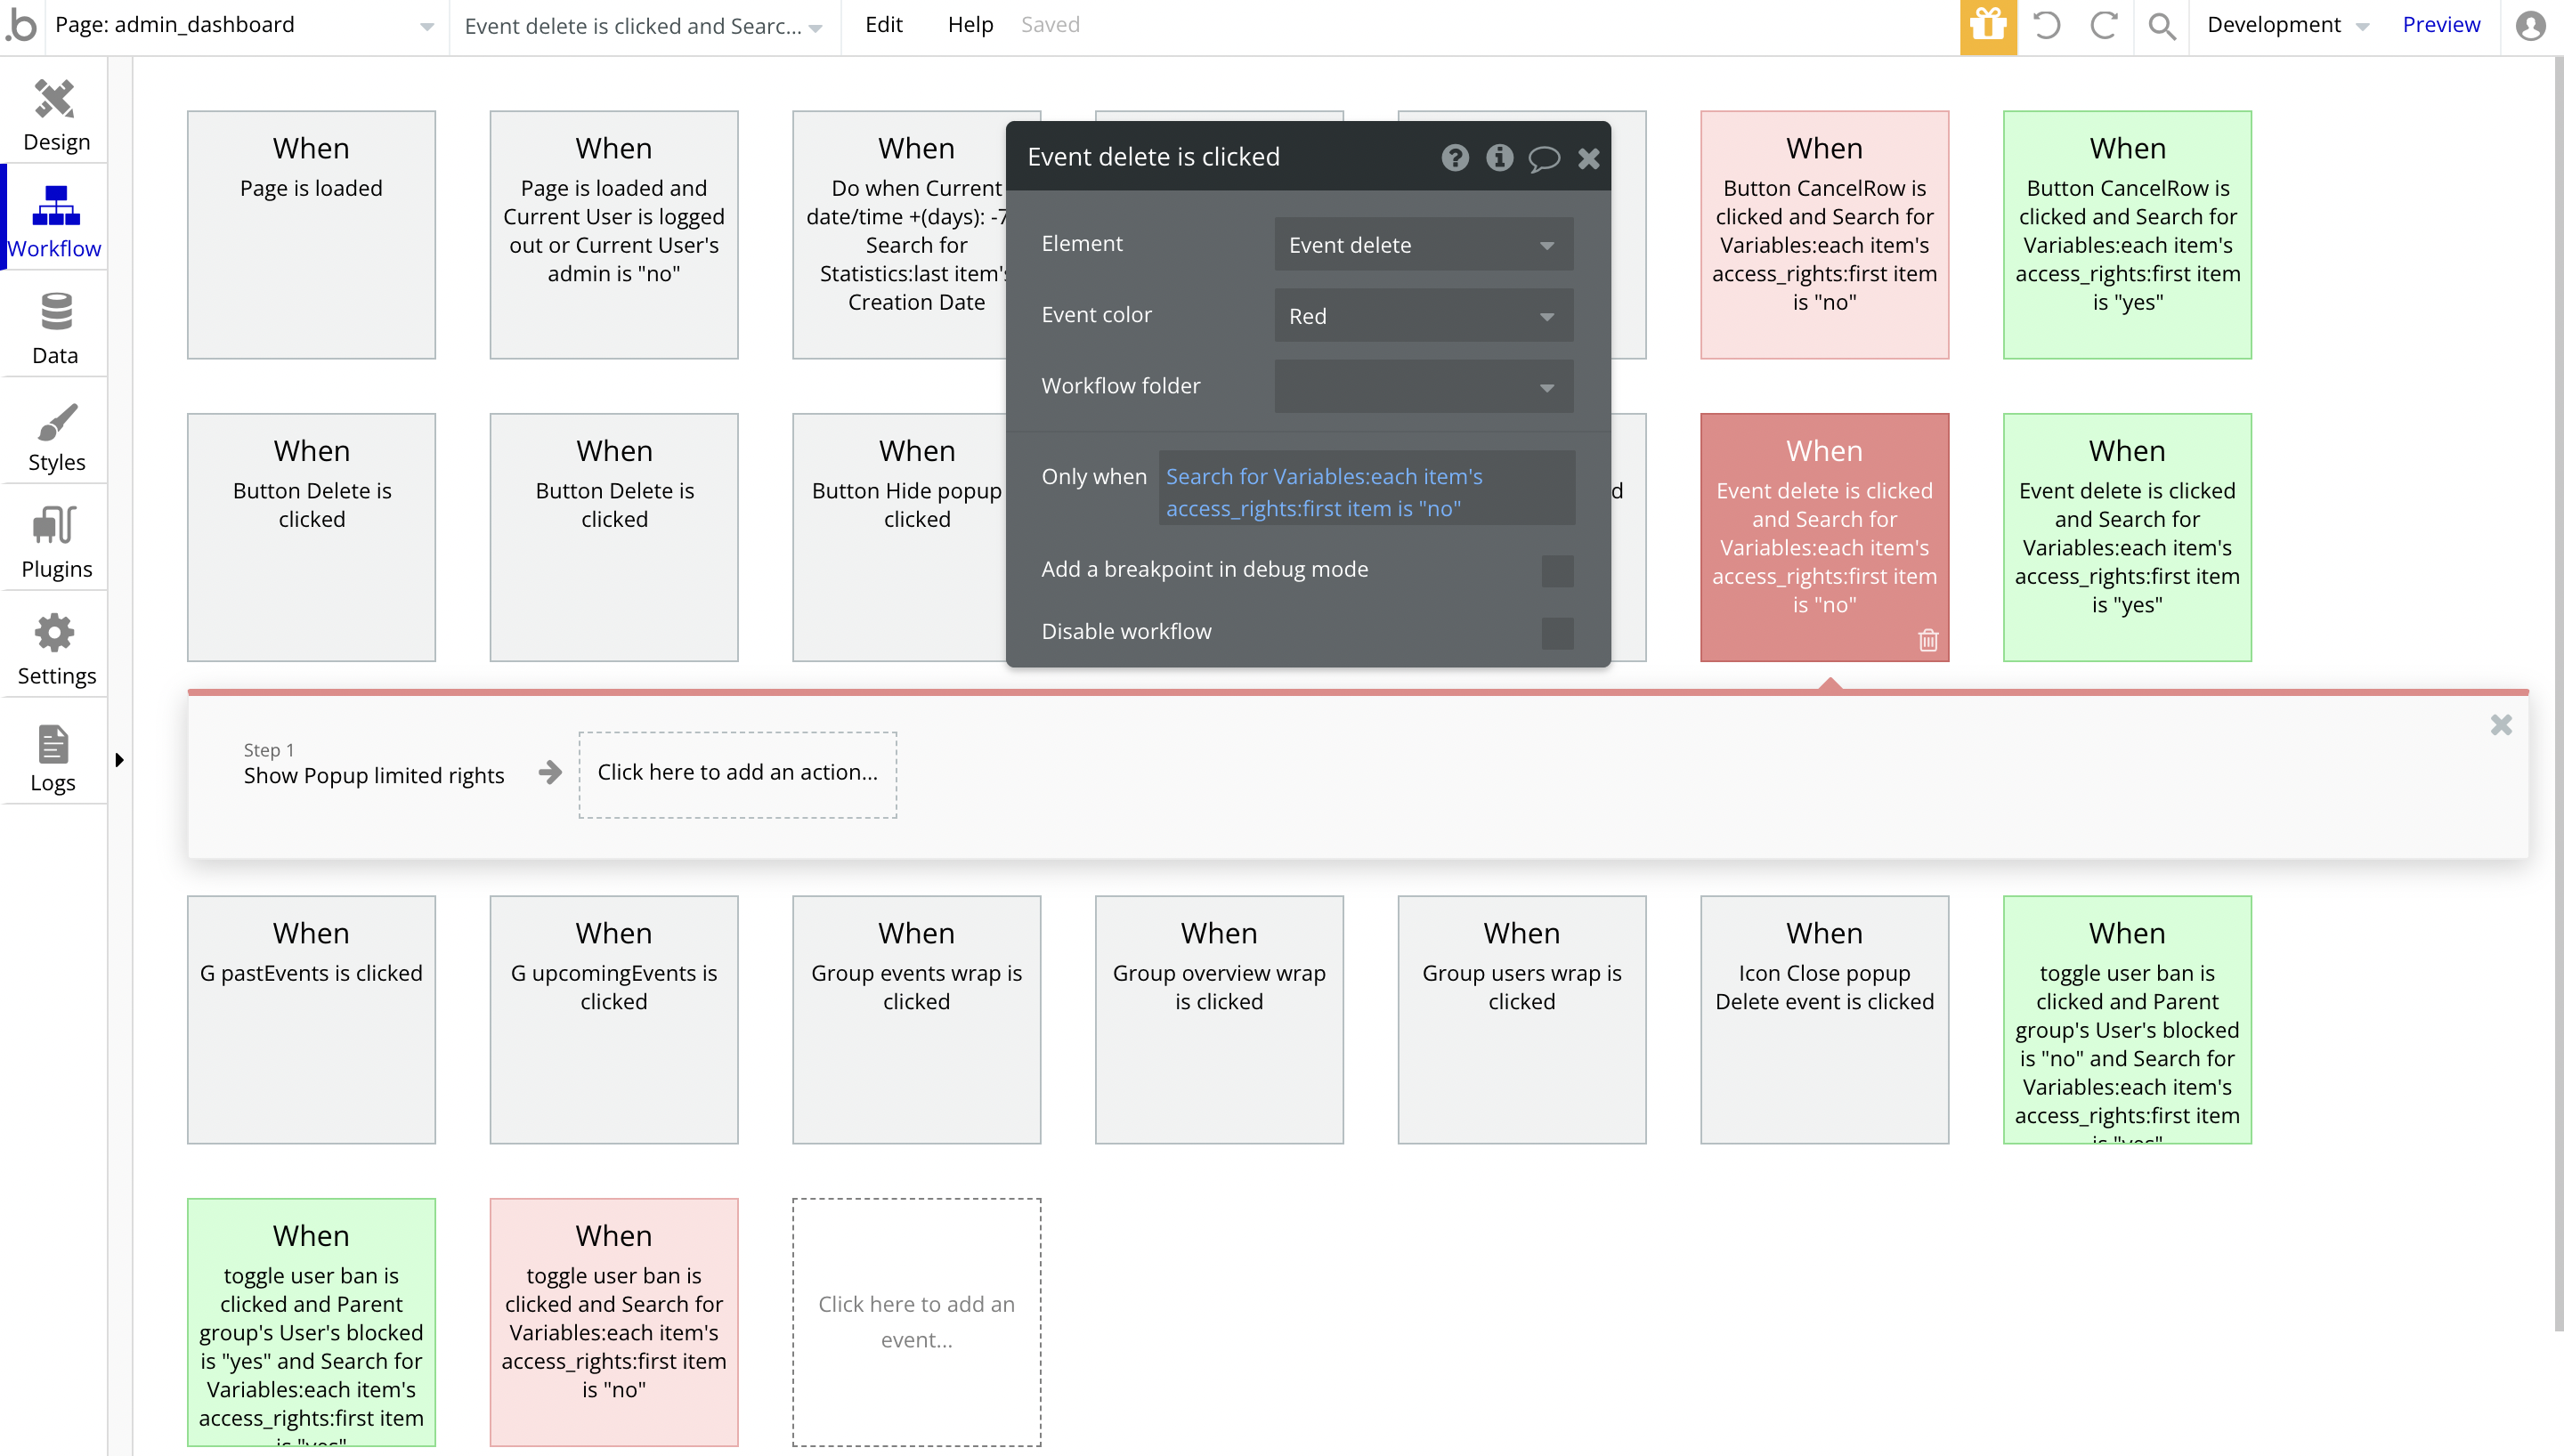Viewport: 2564px width, 1456px height.
Task: Open the Plugins section
Action: [55, 541]
